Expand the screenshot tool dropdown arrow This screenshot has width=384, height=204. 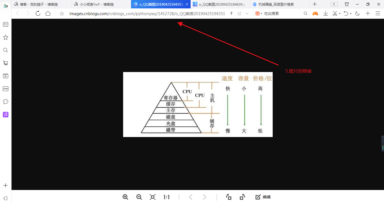pyautogui.click(x=340, y=13)
